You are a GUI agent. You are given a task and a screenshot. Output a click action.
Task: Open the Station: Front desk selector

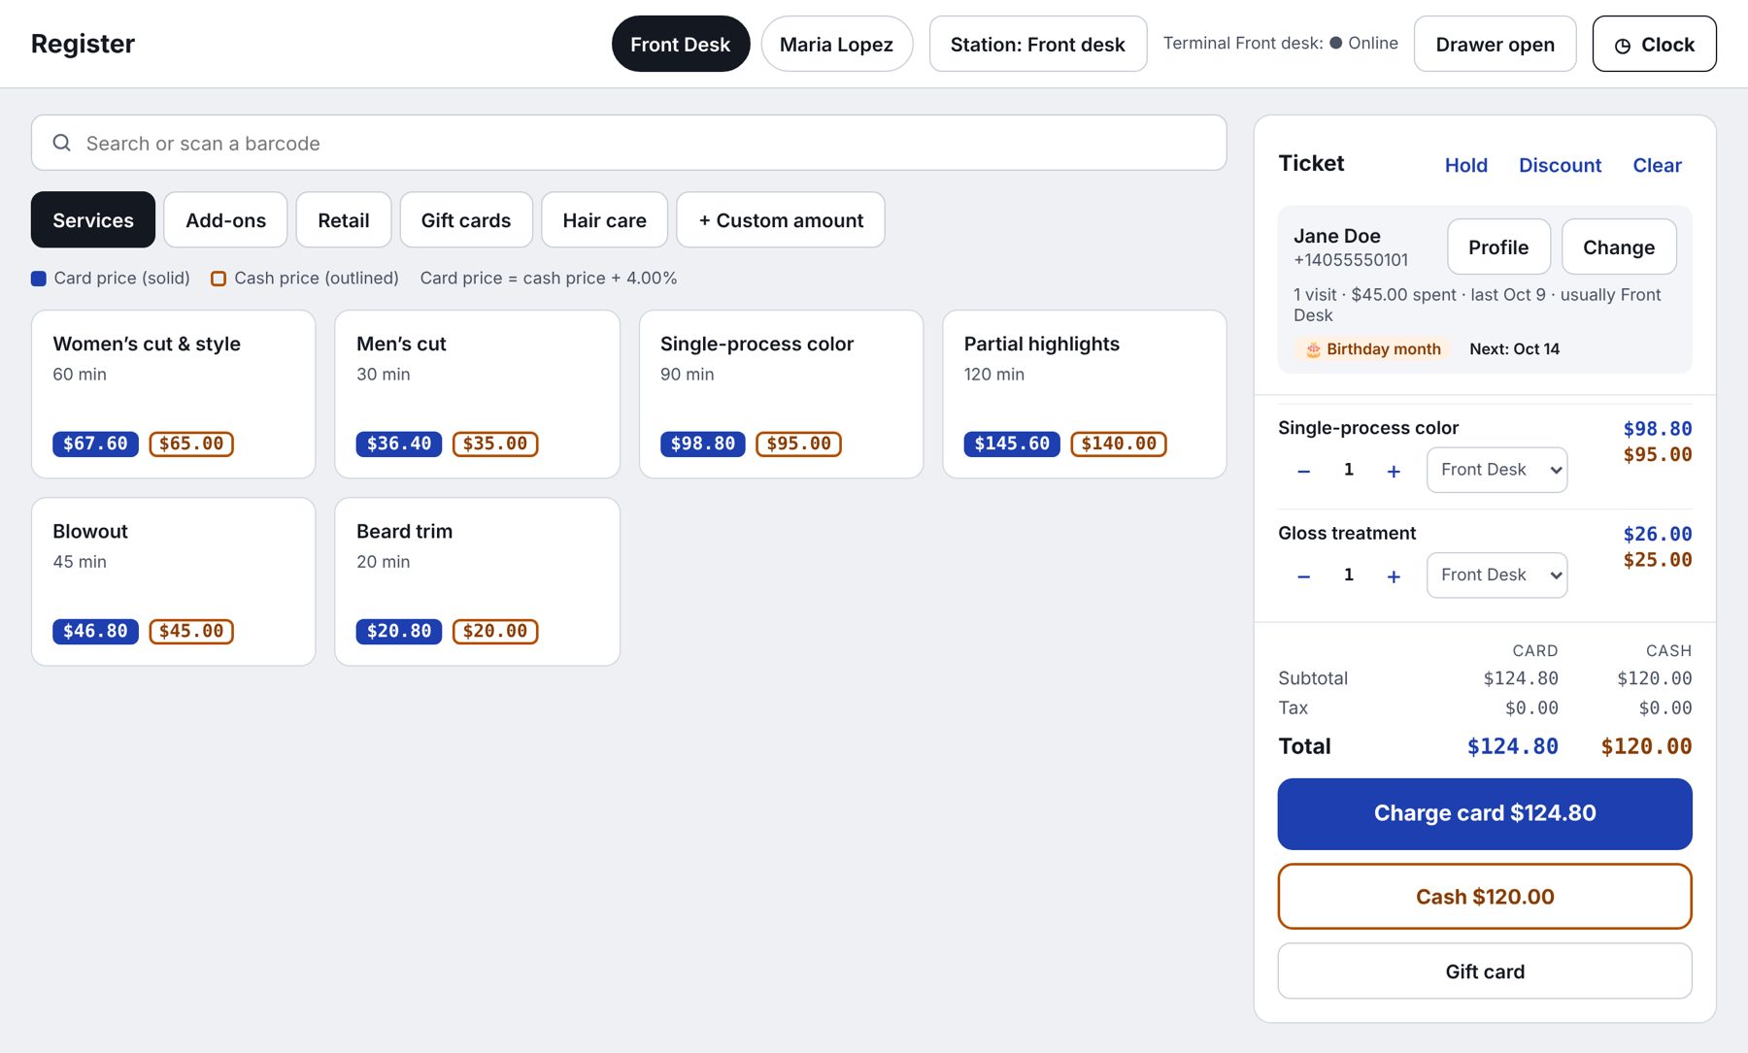pos(1037,44)
